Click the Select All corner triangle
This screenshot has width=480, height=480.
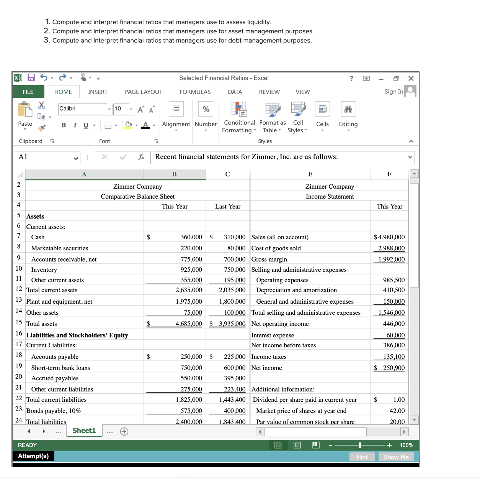pyautogui.click(x=20, y=175)
